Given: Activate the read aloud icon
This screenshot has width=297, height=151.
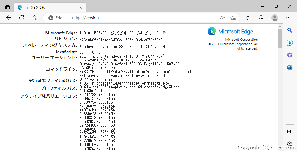Looking at the screenshot, I should click(x=222, y=18).
